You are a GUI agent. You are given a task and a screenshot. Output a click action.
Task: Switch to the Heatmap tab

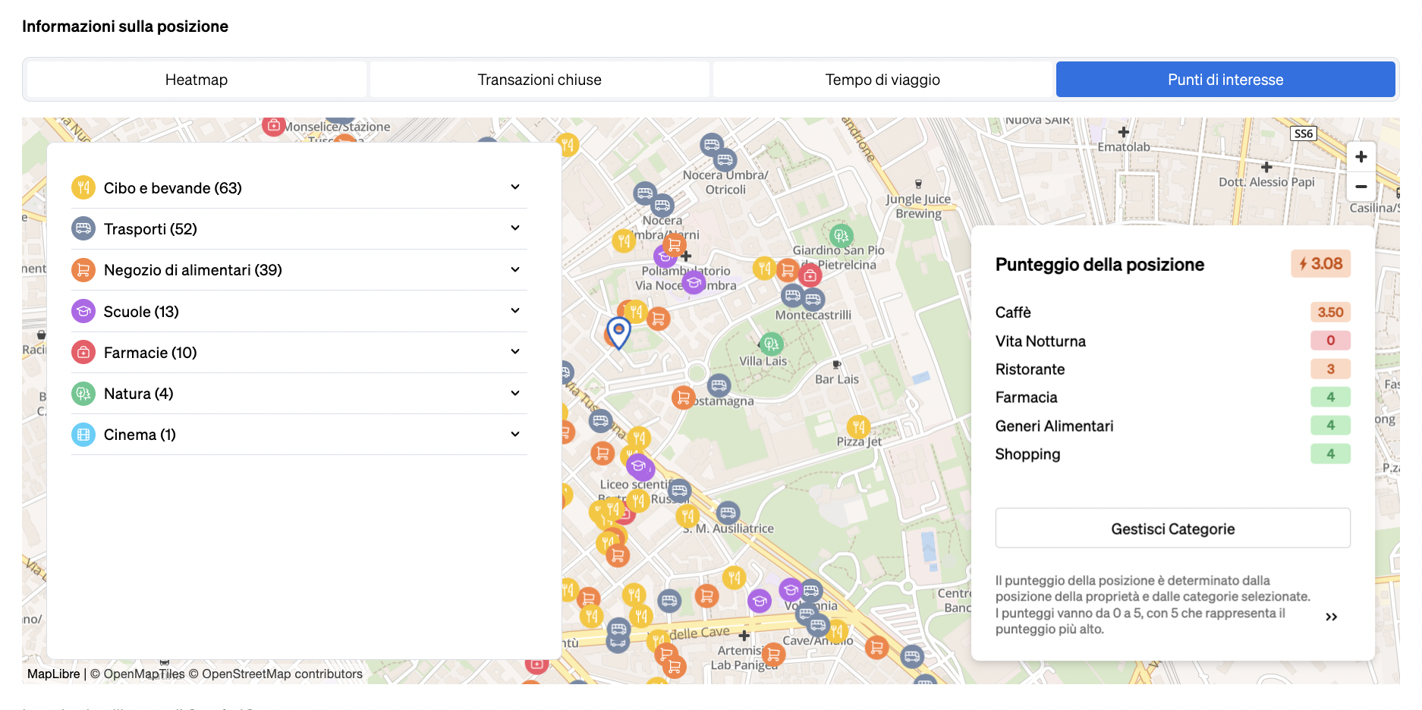[x=197, y=80]
